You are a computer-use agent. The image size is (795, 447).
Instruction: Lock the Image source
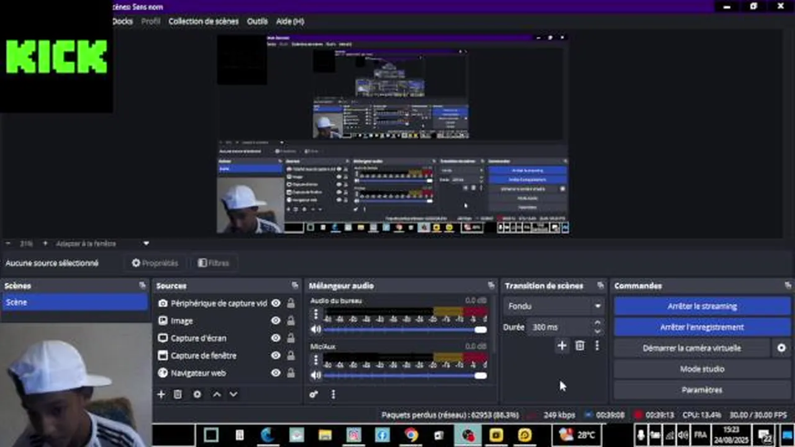coord(291,321)
